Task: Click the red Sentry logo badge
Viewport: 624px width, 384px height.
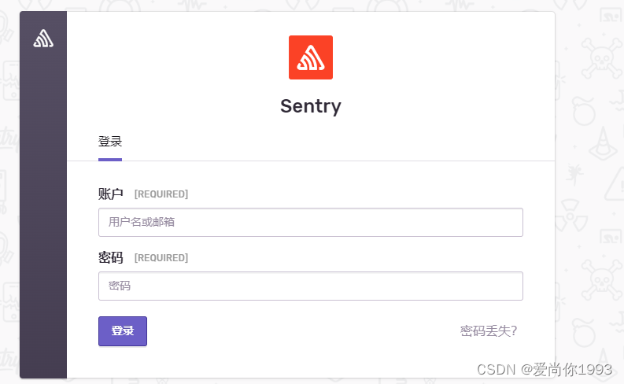Action: click(x=311, y=57)
